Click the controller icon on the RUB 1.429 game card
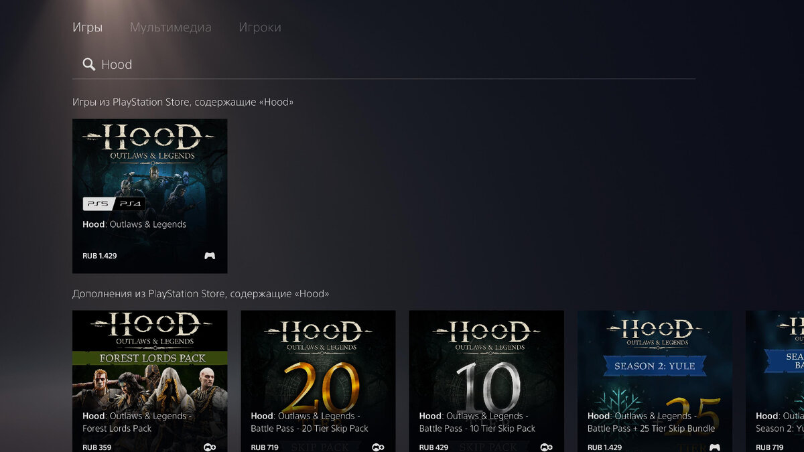 pos(210,256)
